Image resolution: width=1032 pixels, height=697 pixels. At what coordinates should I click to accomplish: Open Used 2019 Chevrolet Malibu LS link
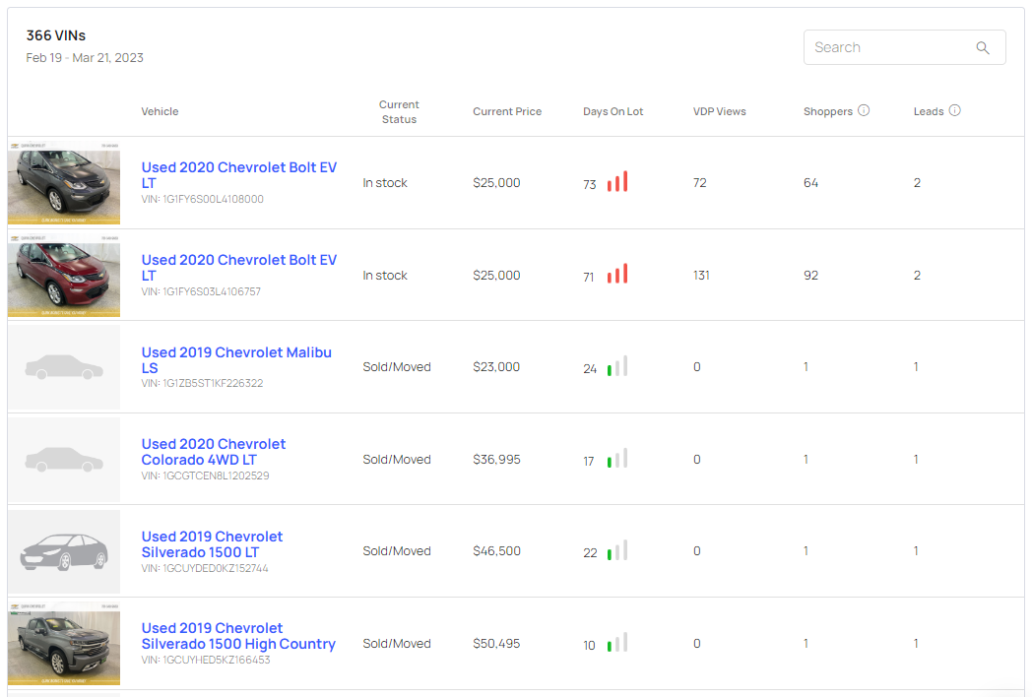point(236,359)
